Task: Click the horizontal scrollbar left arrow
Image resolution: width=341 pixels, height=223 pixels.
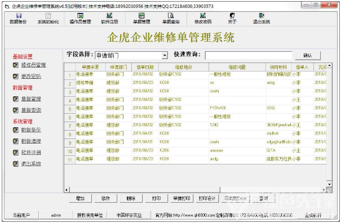Action: pyautogui.click(x=67, y=190)
